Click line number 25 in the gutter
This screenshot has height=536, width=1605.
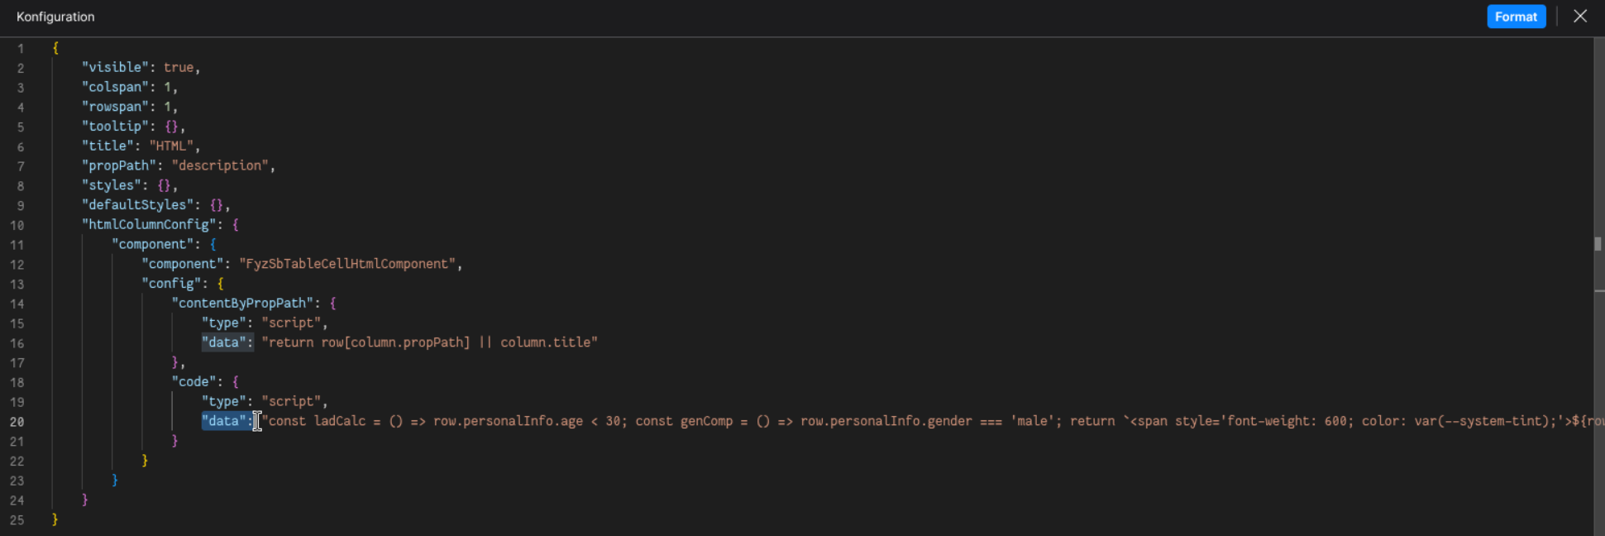(17, 520)
